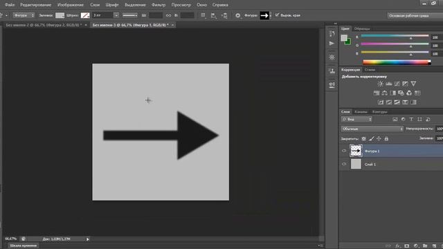Close the Без имени-3 document tab
Image resolution: width=443 pixels, height=249 pixels.
pos(172,25)
